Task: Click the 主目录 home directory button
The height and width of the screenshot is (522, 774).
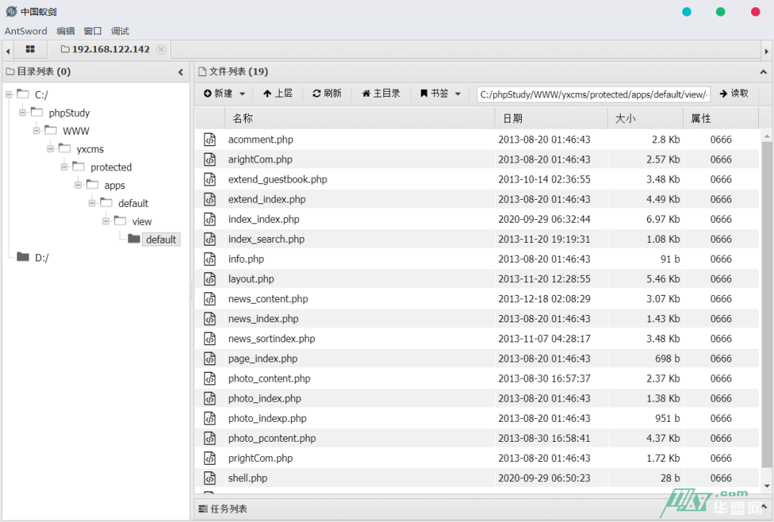Action: [x=381, y=94]
